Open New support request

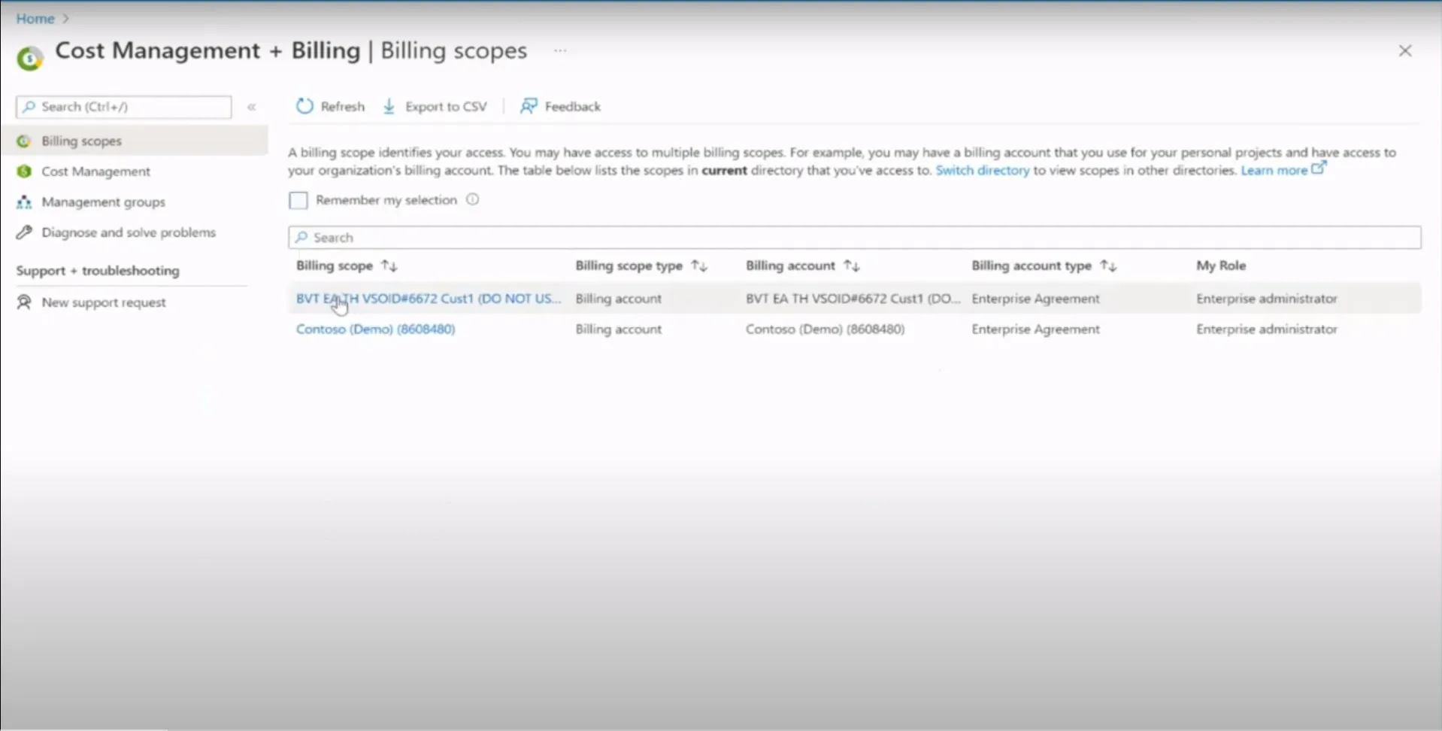point(104,302)
